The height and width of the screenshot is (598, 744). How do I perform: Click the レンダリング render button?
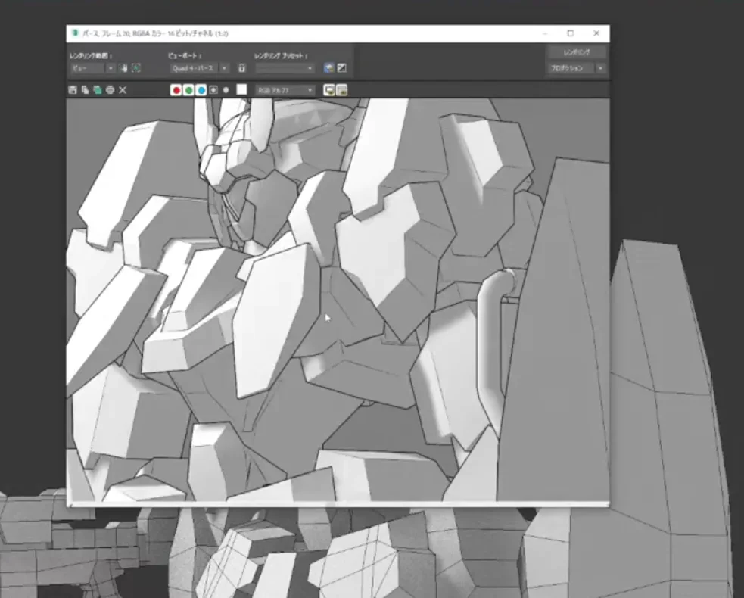point(577,52)
